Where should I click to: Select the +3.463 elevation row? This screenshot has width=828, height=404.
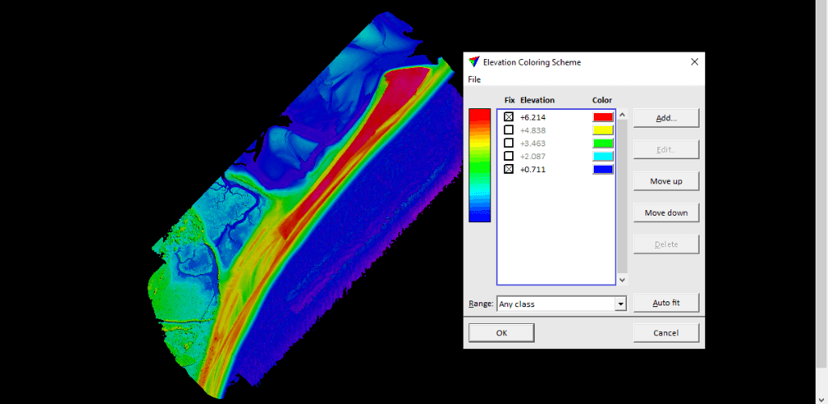(556, 143)
